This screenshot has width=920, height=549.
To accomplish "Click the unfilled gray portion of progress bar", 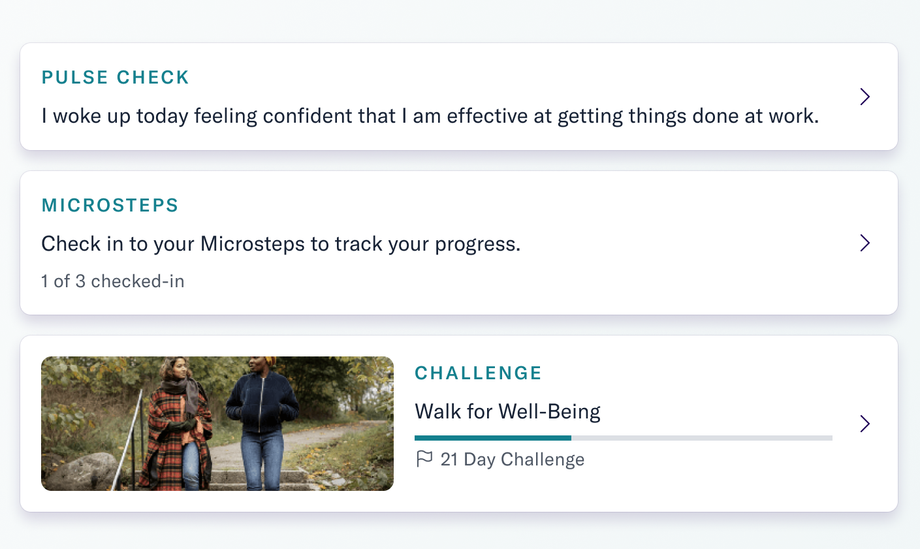I will point(701,438).
